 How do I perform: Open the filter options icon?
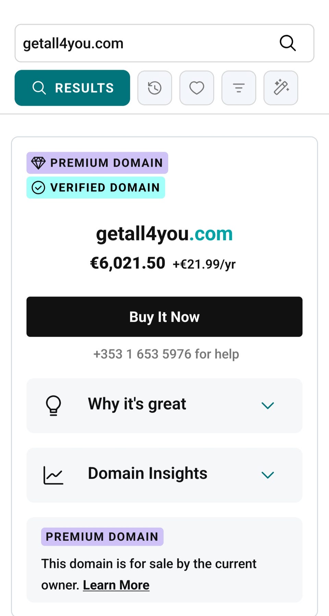point(239,88)
